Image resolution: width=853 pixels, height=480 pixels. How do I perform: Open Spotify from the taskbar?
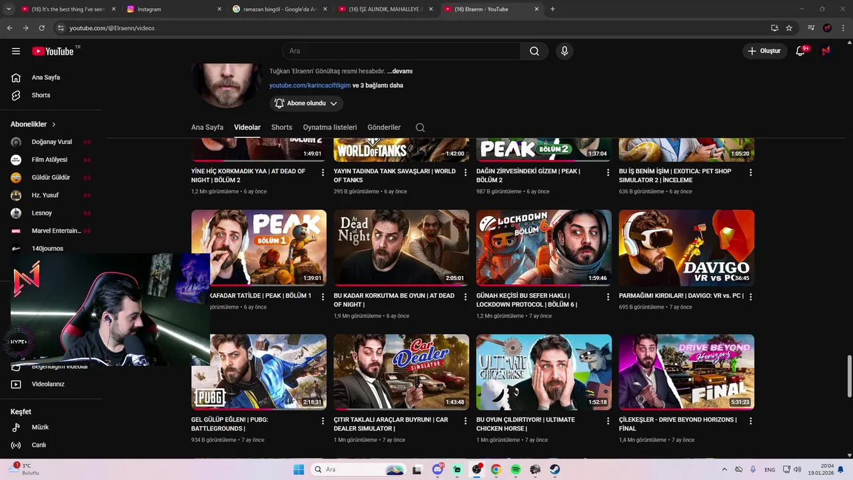[516, 469]
